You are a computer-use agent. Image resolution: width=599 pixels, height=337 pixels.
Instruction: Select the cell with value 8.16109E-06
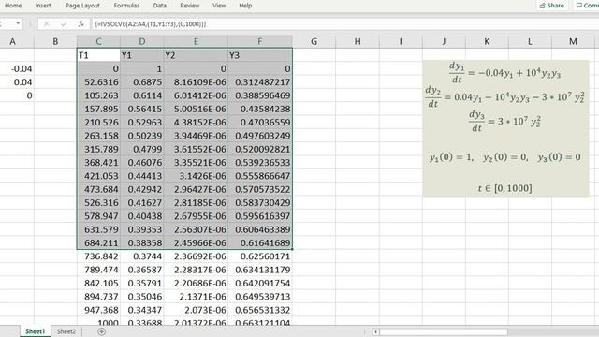coord(196,82)
